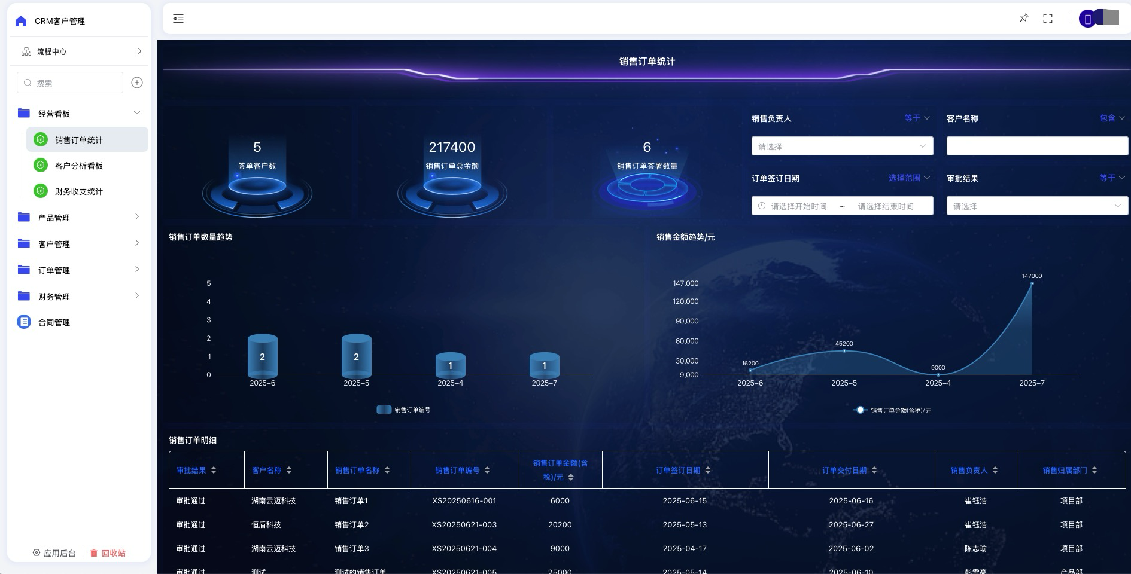
Task: Click 147000 data point on amount chart
Action: (1032, 283)
